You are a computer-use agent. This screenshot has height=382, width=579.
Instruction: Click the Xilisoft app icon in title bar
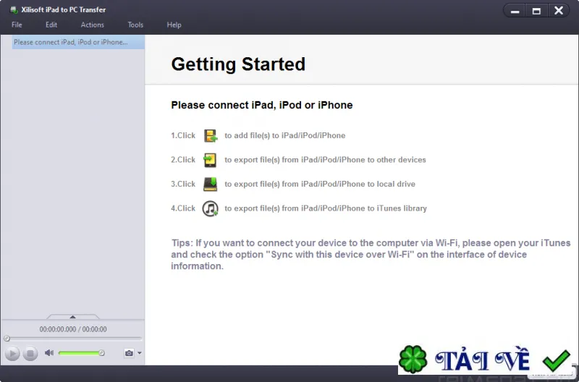click(x=14, y=10)
